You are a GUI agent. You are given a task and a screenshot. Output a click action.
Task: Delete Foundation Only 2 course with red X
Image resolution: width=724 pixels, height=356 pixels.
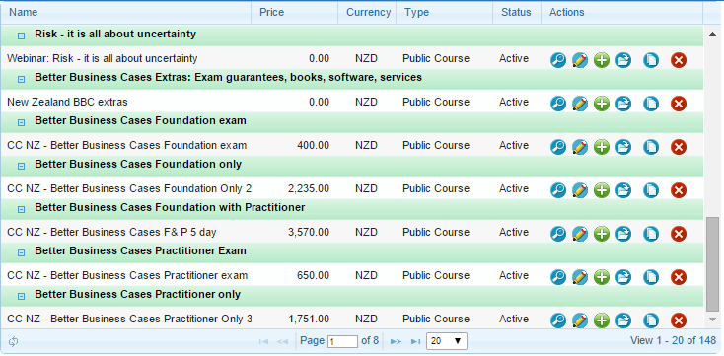click(x=679, y=190)
